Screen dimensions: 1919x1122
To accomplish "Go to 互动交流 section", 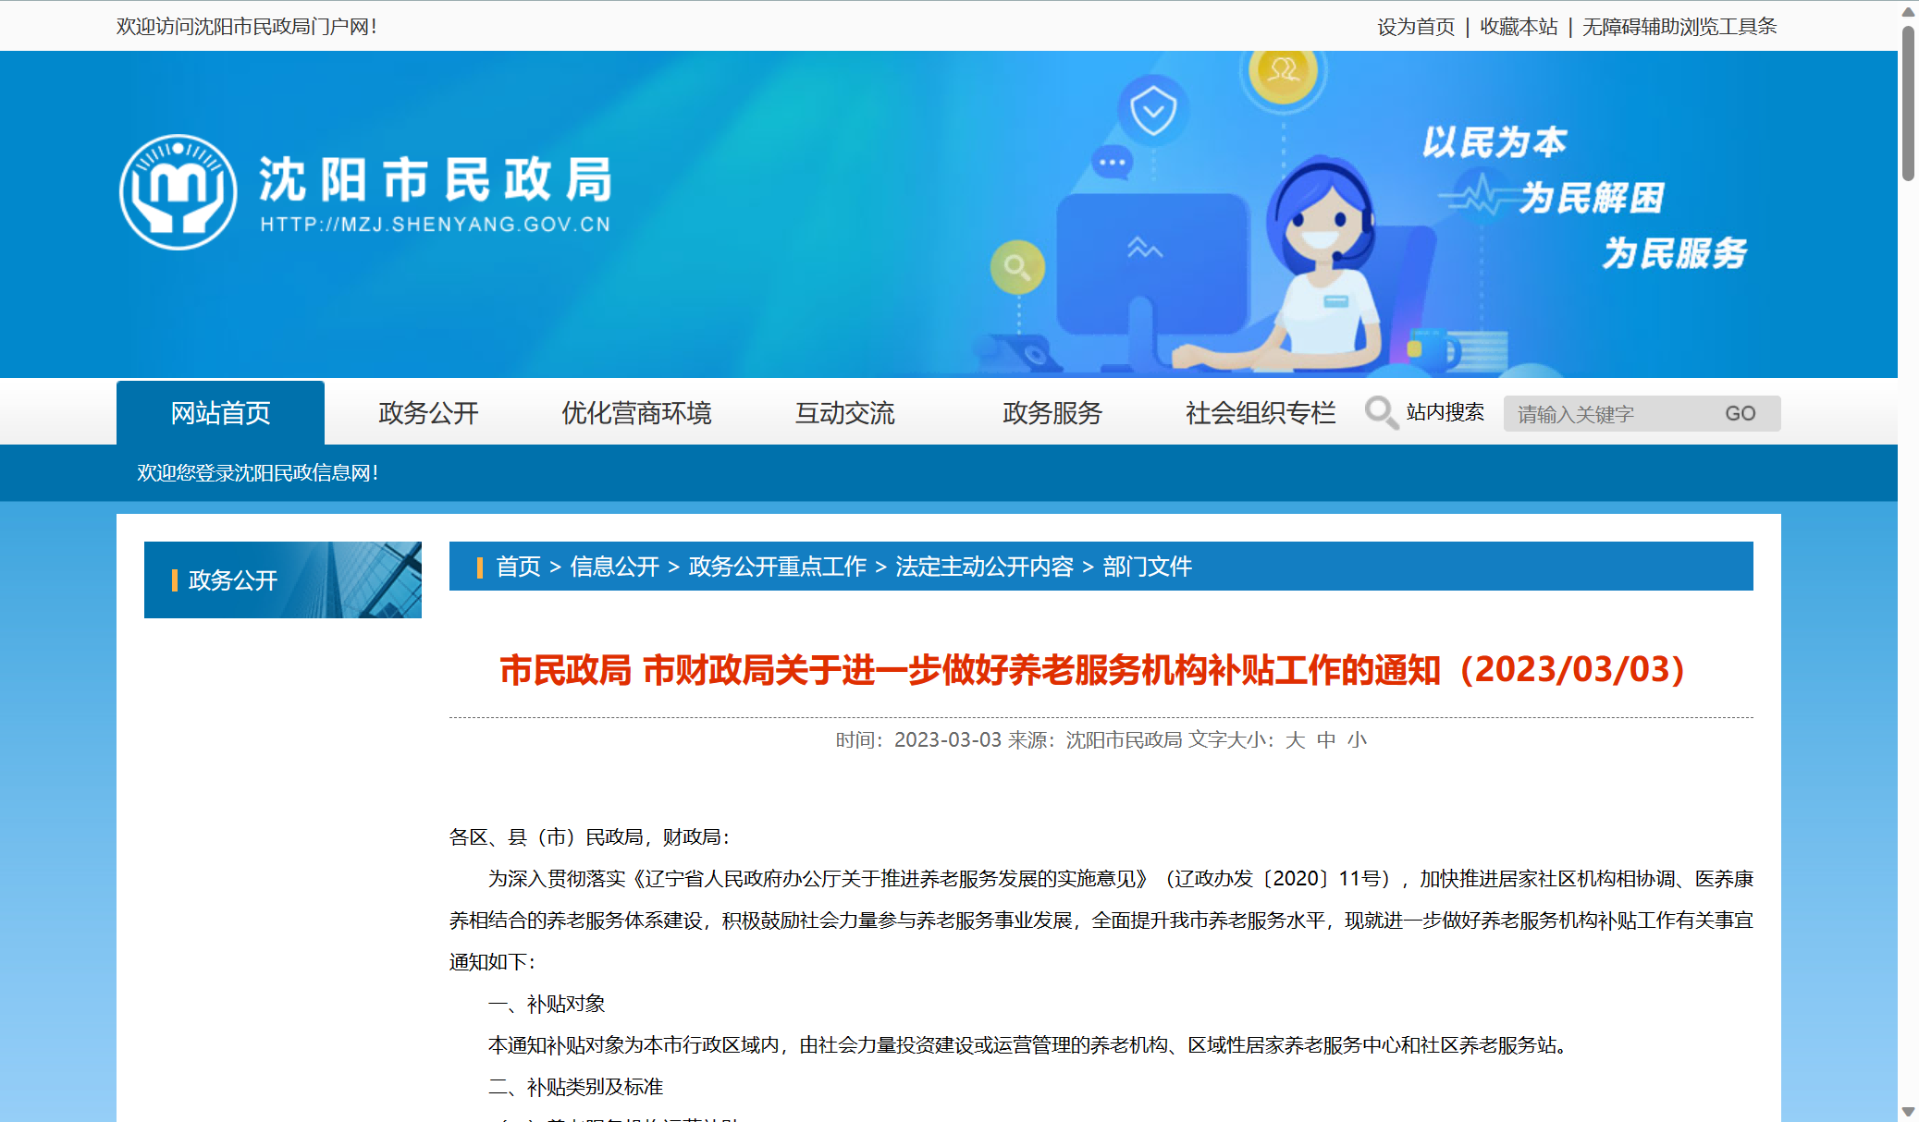I will point(844,413).
